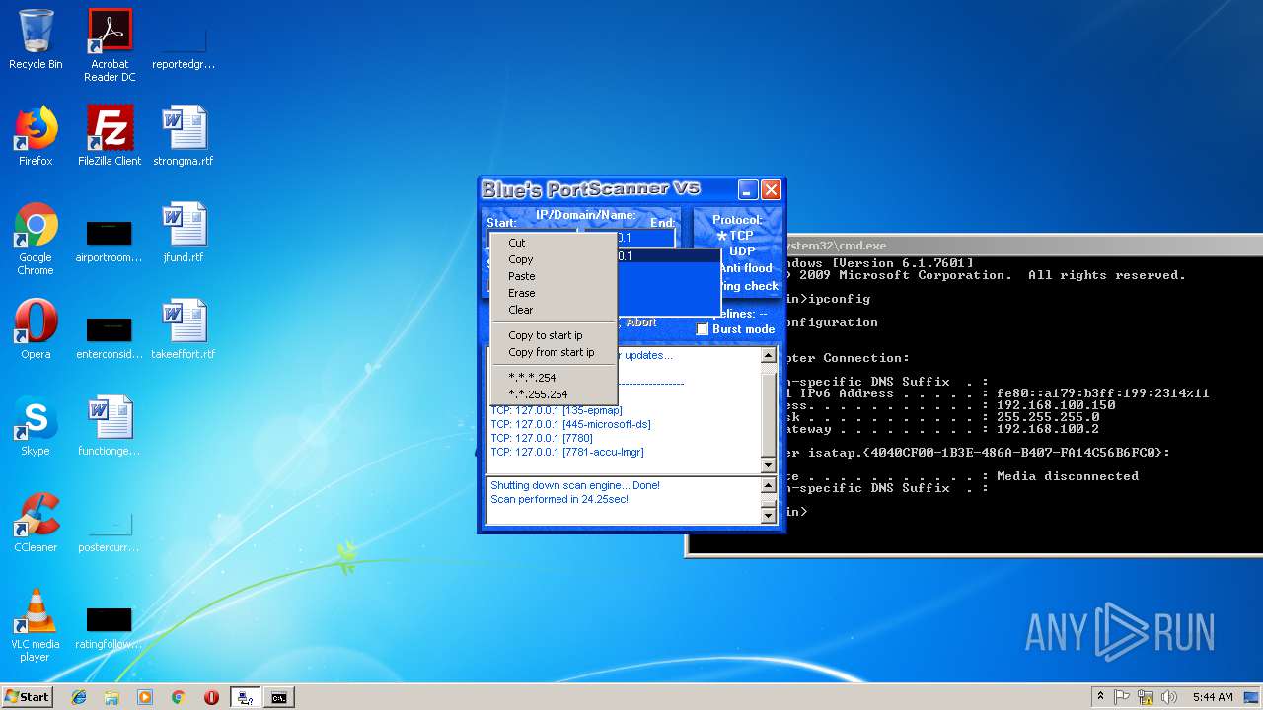Select UDP protocol option
Viewport: 1263px width, 710px height.
[x=741, y=251]
